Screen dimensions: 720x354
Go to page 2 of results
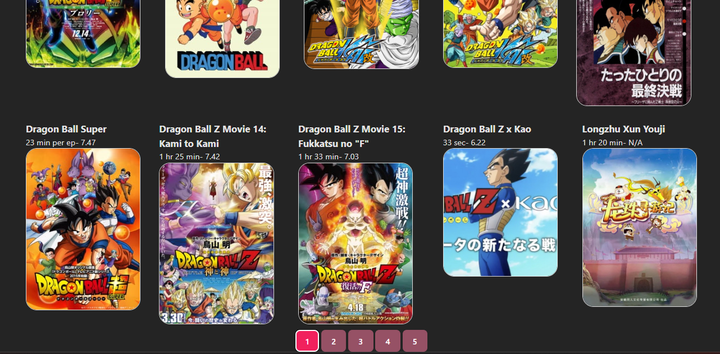334,341
